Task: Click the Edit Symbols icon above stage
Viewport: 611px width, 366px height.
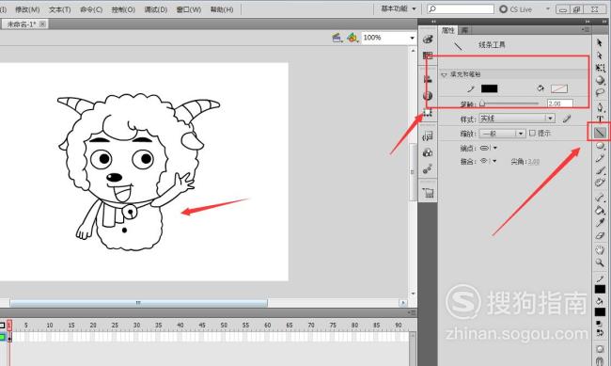Action: [352, 38]
